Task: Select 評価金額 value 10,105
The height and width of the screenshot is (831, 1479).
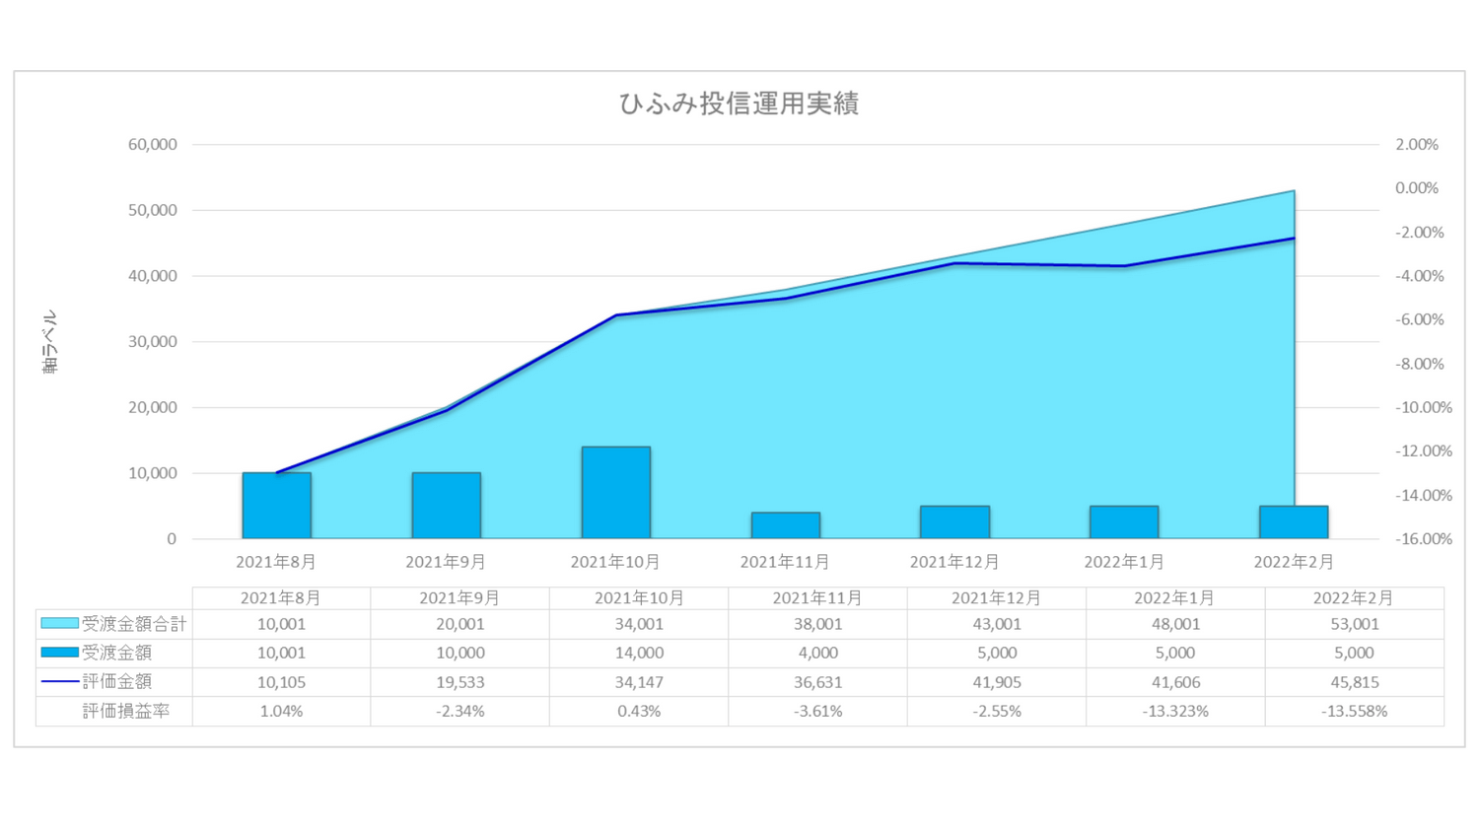Action: click(x=281, y=682)
